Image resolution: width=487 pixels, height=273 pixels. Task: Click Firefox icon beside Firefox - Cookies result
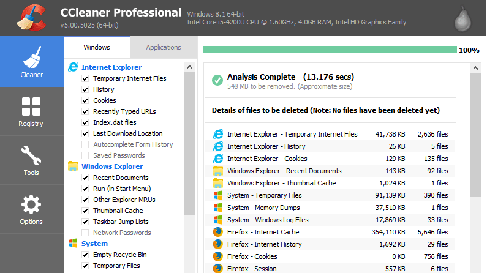pyautogui.click(x=218, y=256)
